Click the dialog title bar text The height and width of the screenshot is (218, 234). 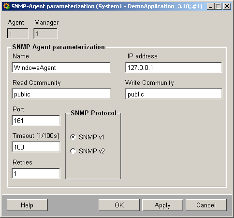pos(107,6)
